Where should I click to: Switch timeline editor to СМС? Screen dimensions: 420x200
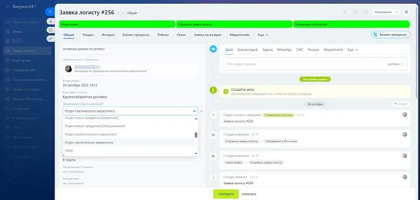[300, 50]
